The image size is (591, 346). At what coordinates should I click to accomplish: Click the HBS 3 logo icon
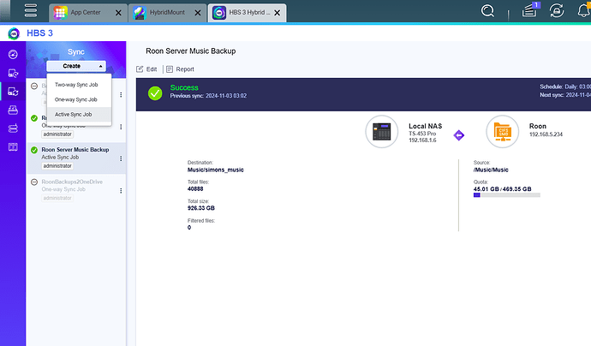pyautogui.click(x=14, y=33)
